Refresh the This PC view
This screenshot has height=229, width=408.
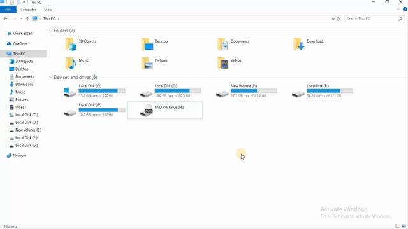[x=339, y=18]
